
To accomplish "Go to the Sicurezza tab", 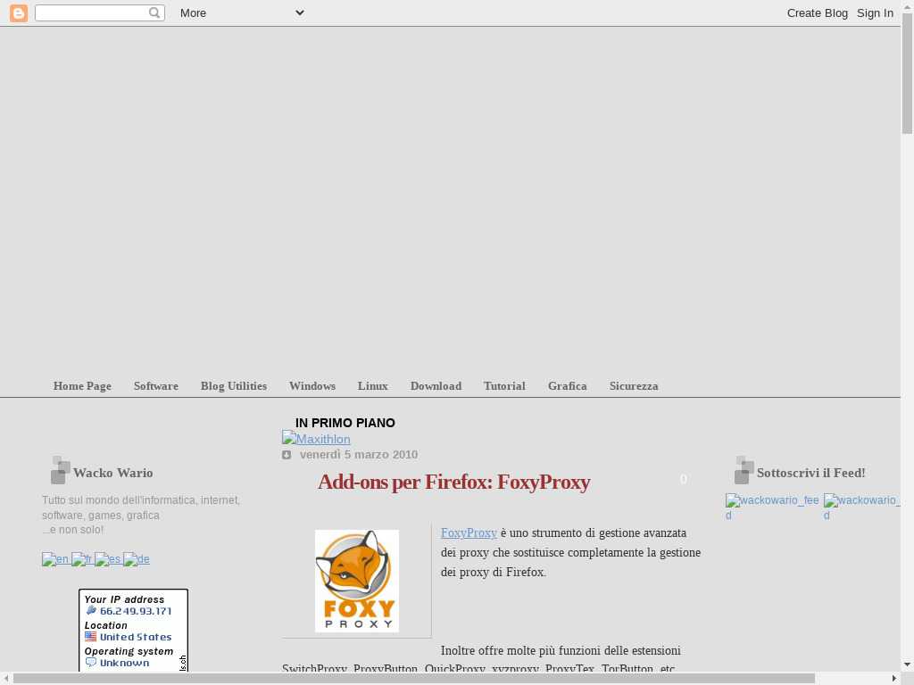I will 634,385.
